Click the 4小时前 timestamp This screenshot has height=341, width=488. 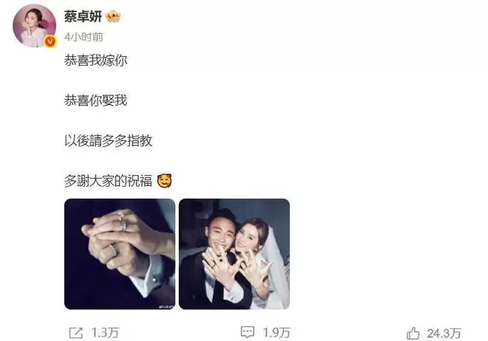click(84, 37)
